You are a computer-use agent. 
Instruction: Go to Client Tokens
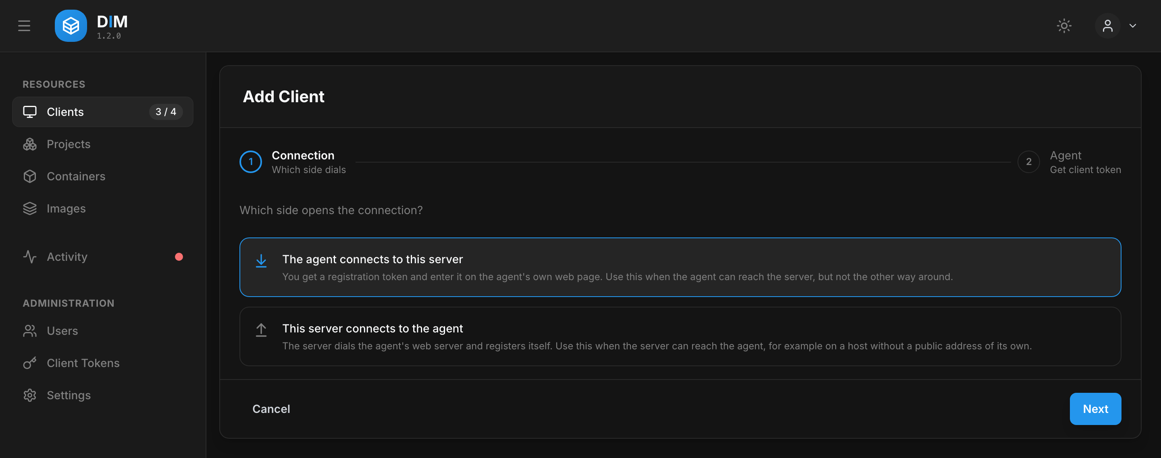103,363
